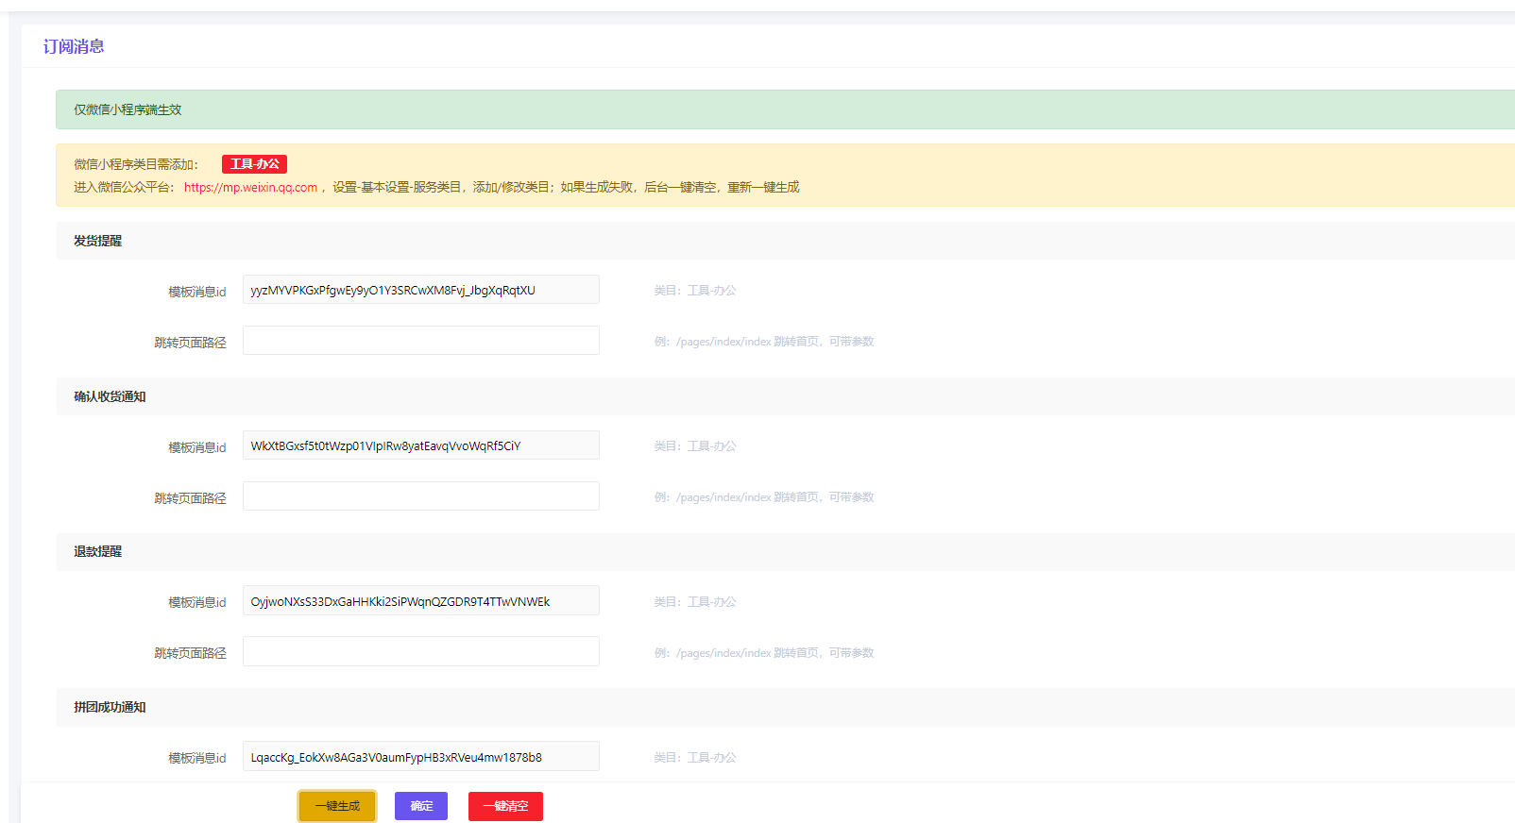Screen dimensions: 1515x823
Task: Click the 订阅消息 page title
Action: pos(74,46)
